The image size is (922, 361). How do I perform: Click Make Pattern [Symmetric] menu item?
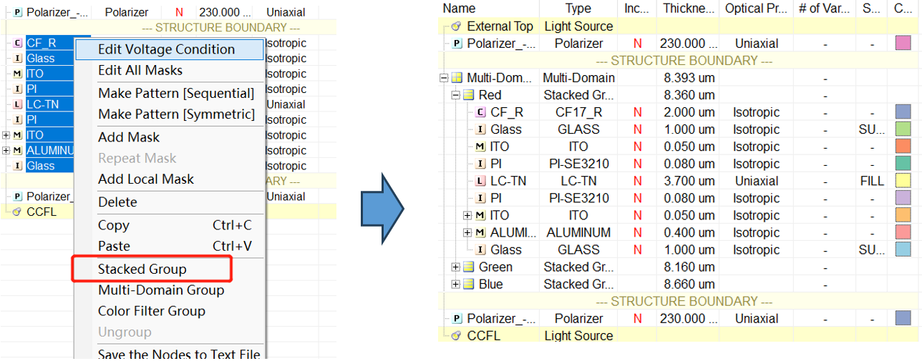(x=176, y=114)
